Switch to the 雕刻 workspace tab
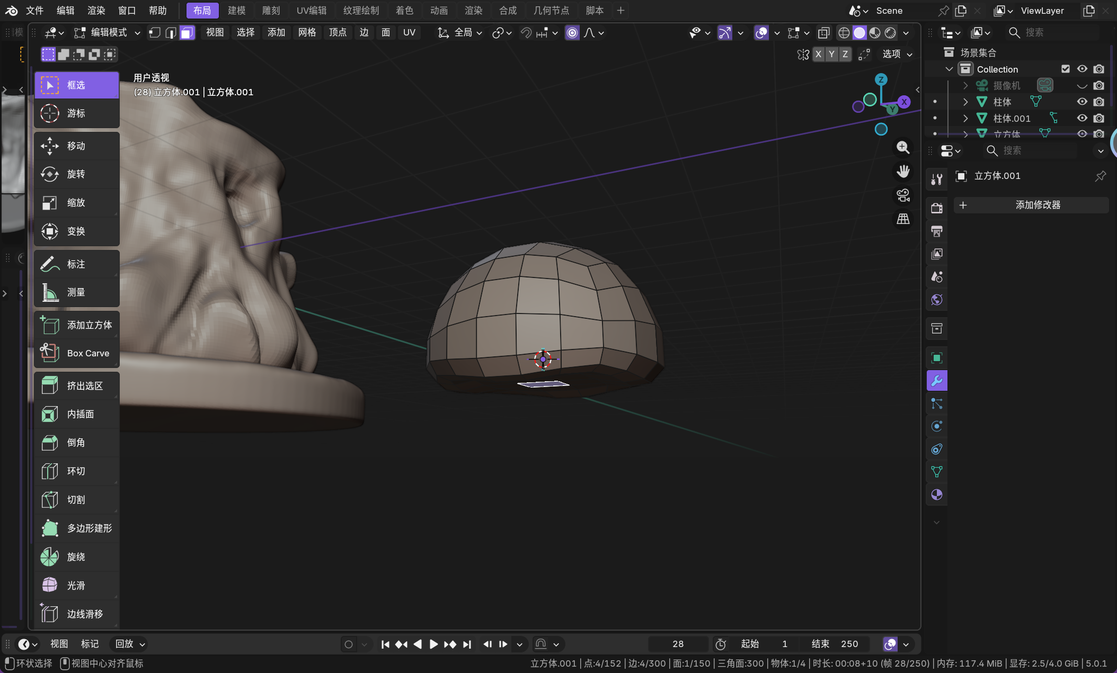Screen dimensions: 1117x673 click(x=271, y=11)
